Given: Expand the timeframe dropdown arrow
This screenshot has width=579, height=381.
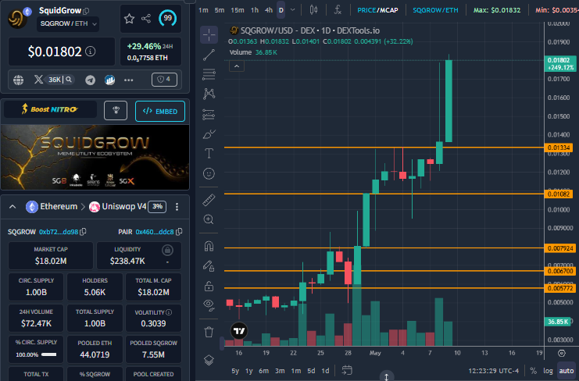Looking at the screenshot, I should [292, 10].
